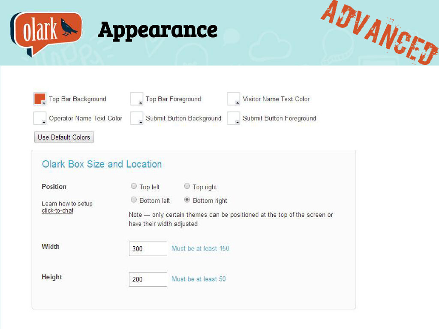This screenshot has height=329, width=439.
Task: Select Bottom right position radio
Action: pyautogui.click(x=187, y=200)
